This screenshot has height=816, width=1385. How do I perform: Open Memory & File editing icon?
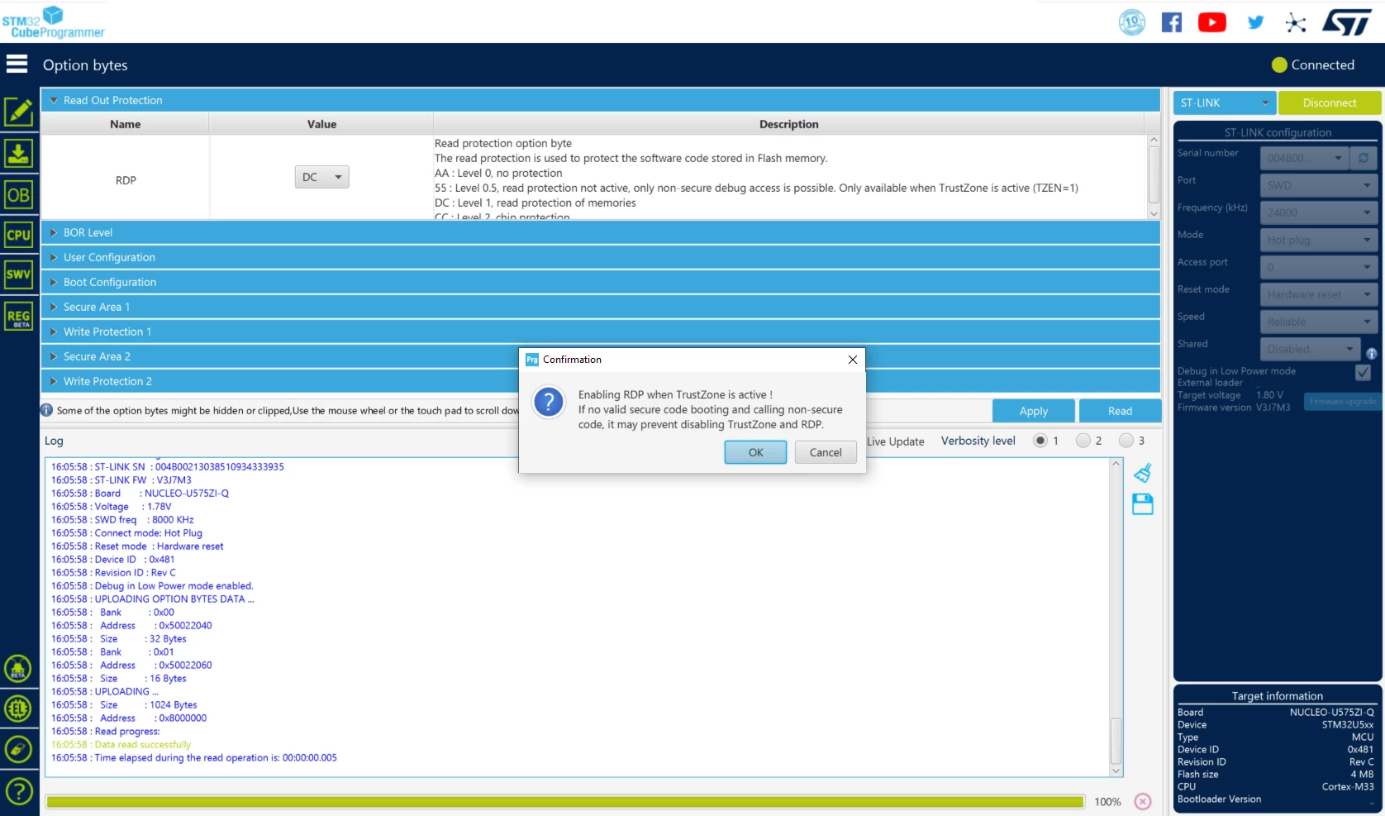click(x=19, y=112)
